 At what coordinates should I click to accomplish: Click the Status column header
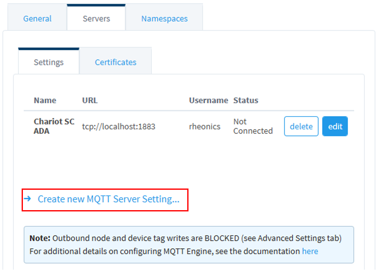246,100
